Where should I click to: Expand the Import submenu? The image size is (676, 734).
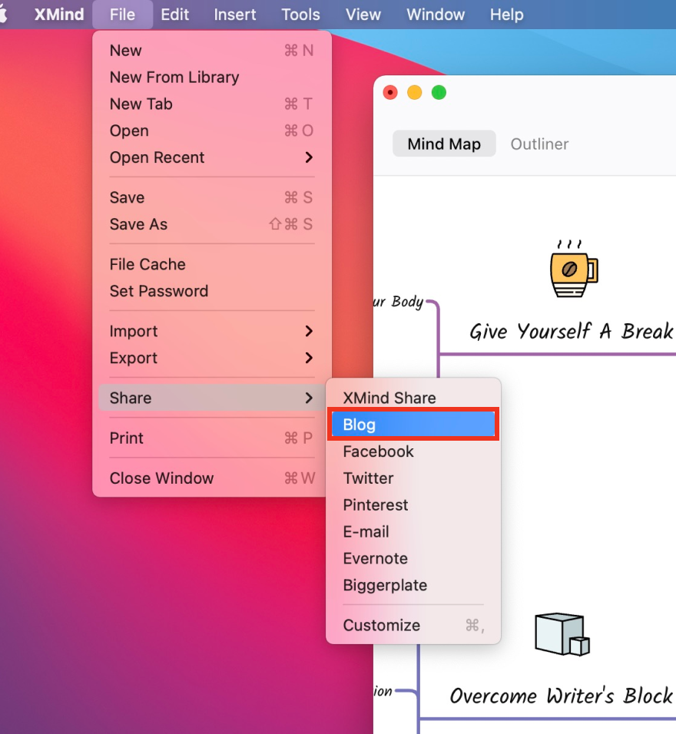212,331
